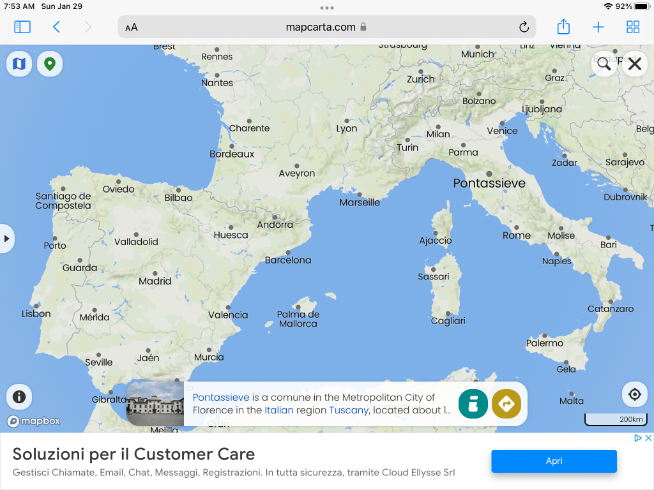Image resolution: width=654 pixels, height=490 pixels.
Task: Open the map search magnifier
Action: [x=604, y=64]
